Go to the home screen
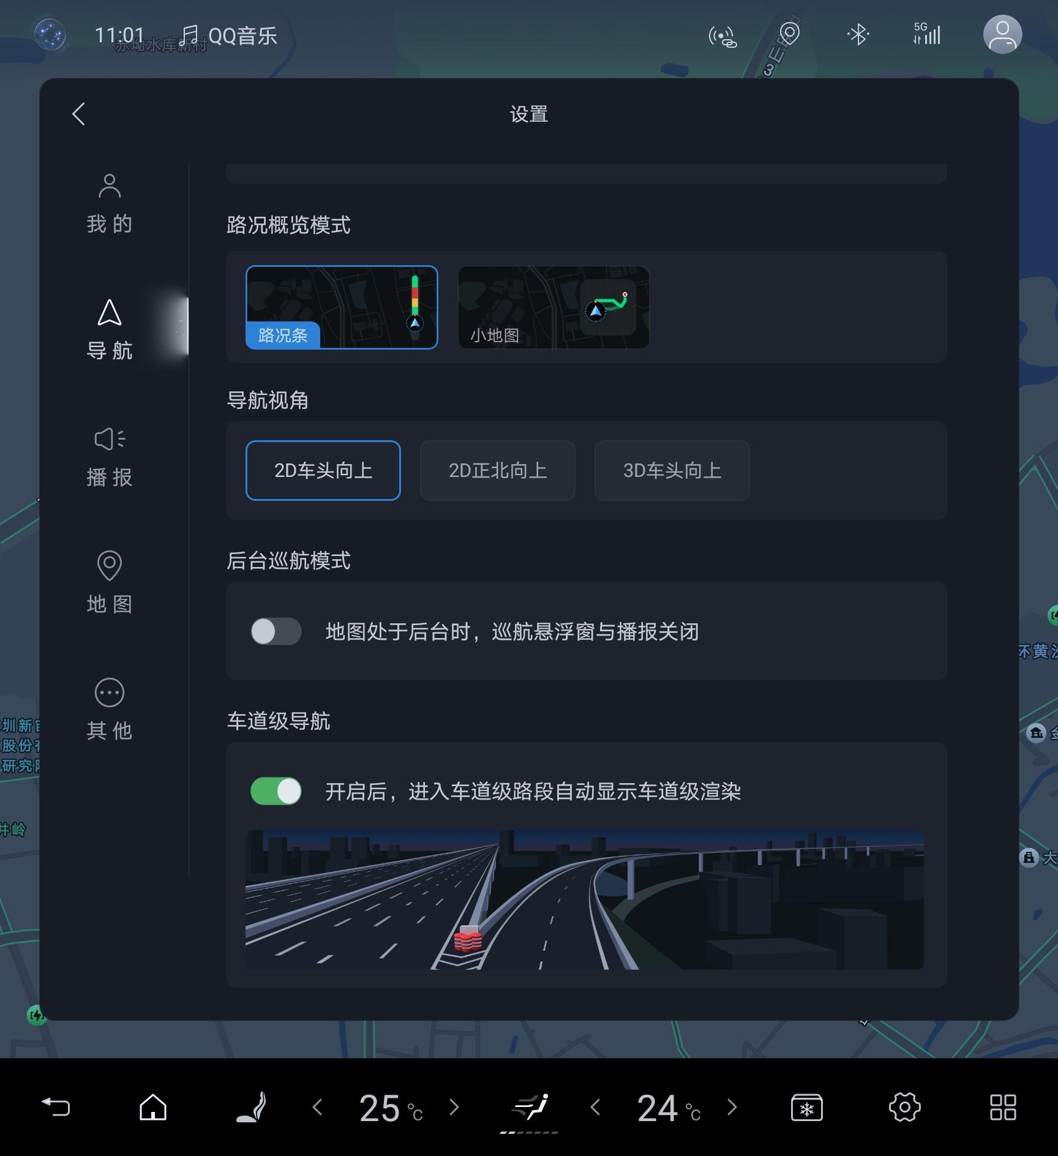The height and width of the screenshot is (1156, 1058). (x=153, y=1107)
